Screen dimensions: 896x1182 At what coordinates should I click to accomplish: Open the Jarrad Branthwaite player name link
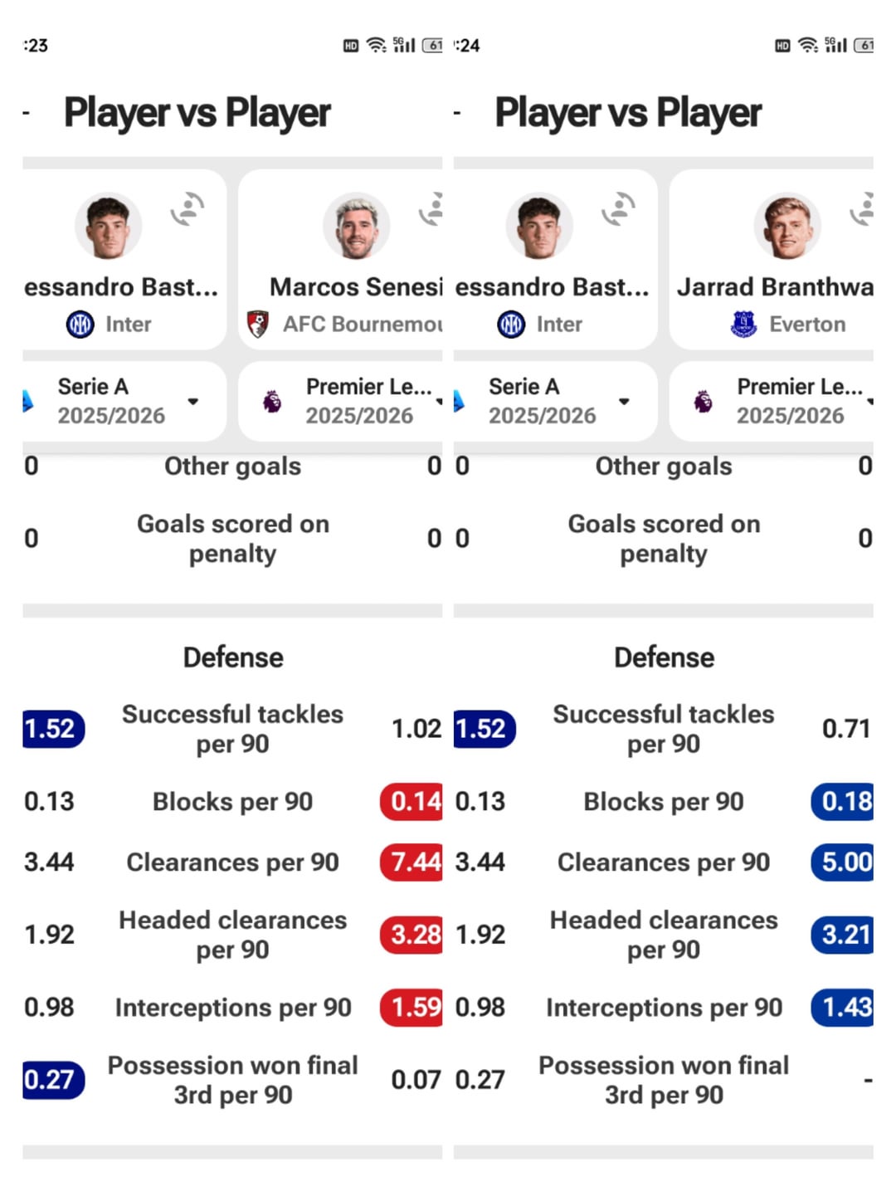[x=775, y=287]
